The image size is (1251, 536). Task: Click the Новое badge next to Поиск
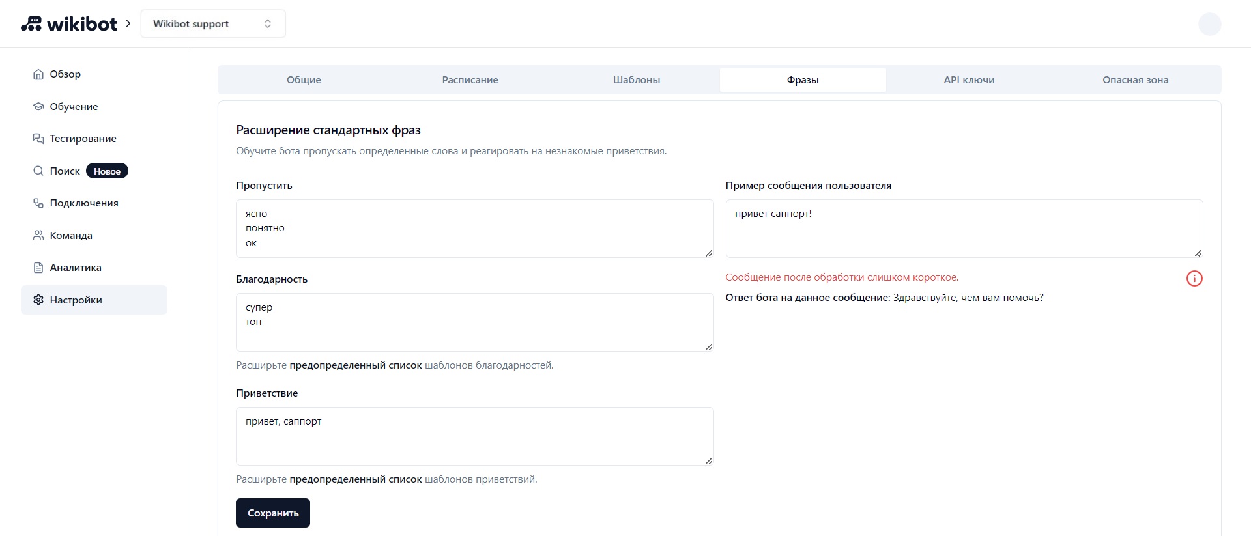107,171
